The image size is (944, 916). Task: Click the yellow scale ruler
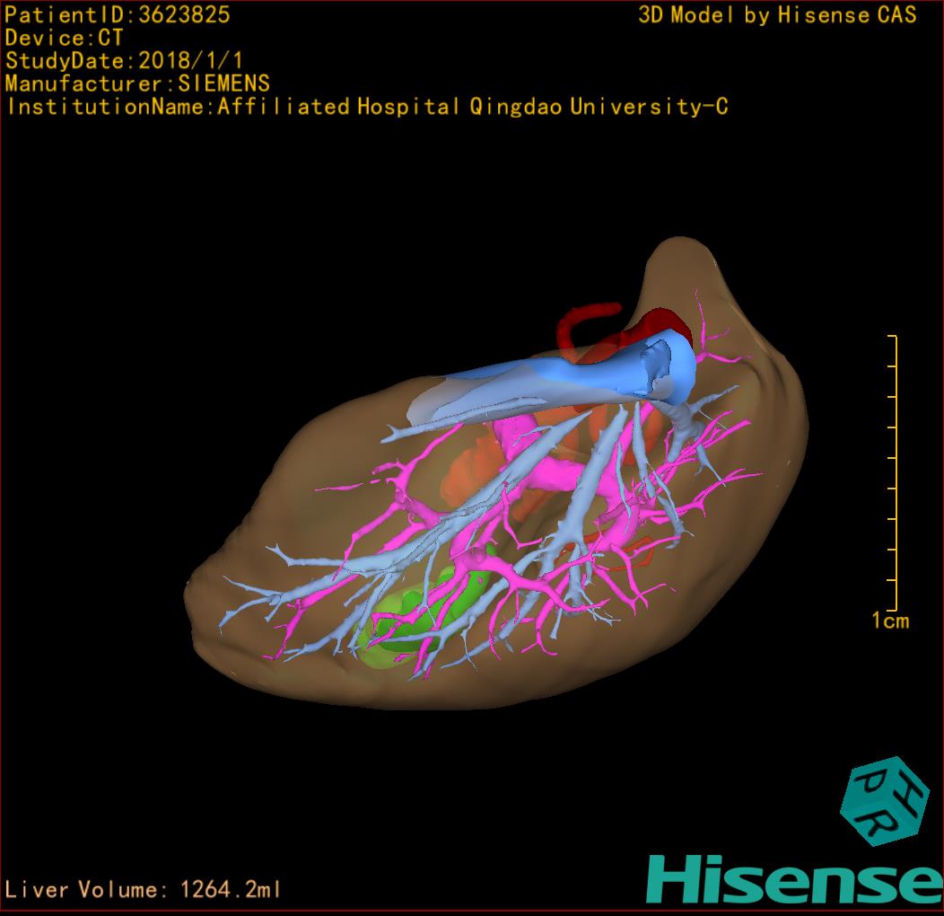[x=893, y=473]
